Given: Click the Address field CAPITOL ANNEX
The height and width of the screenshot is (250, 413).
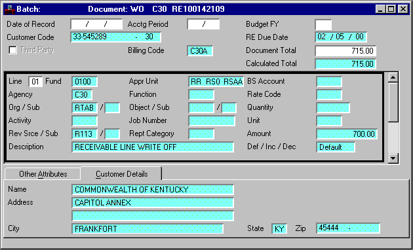Looking at the screenshot, I should tap(153, 203).
